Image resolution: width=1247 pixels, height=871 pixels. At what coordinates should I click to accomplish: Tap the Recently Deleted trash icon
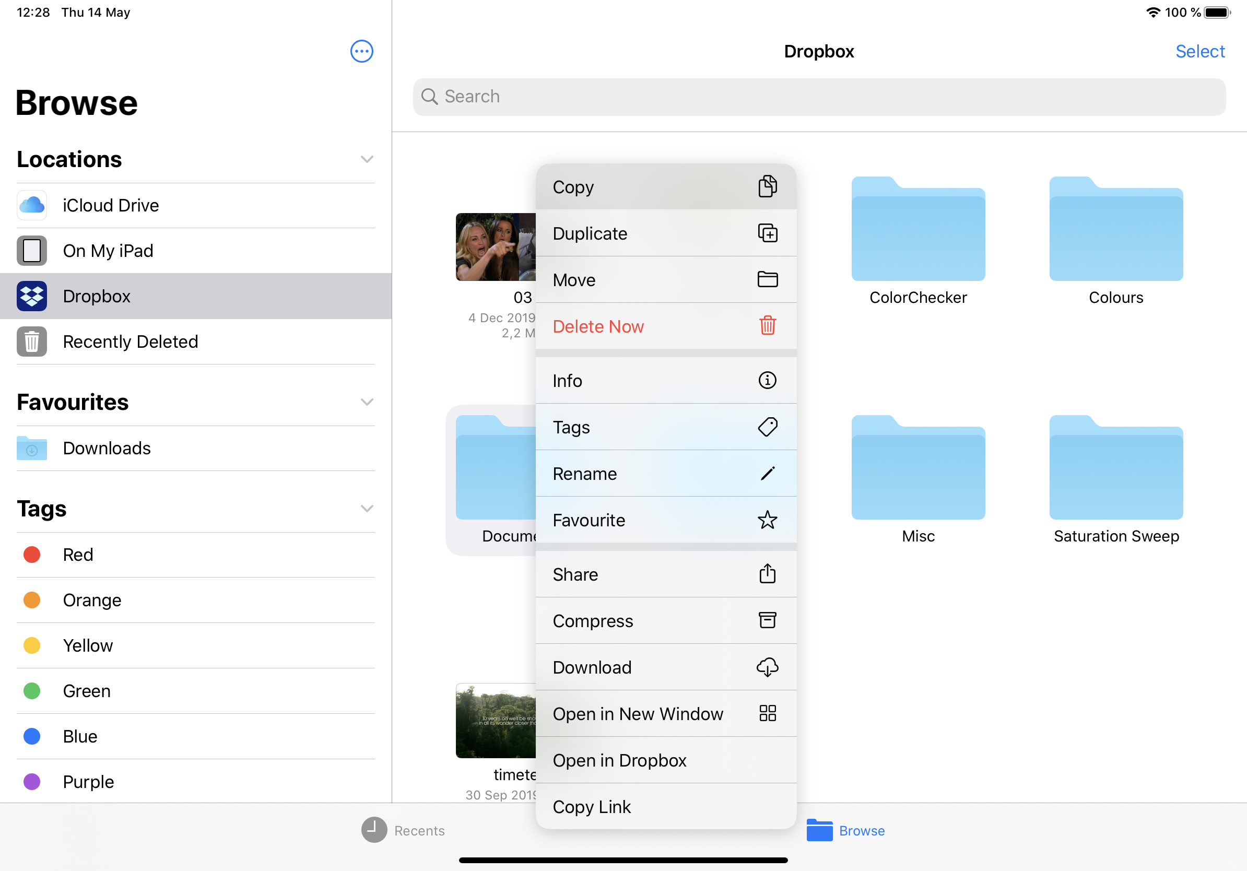click(x=32, y=342)
